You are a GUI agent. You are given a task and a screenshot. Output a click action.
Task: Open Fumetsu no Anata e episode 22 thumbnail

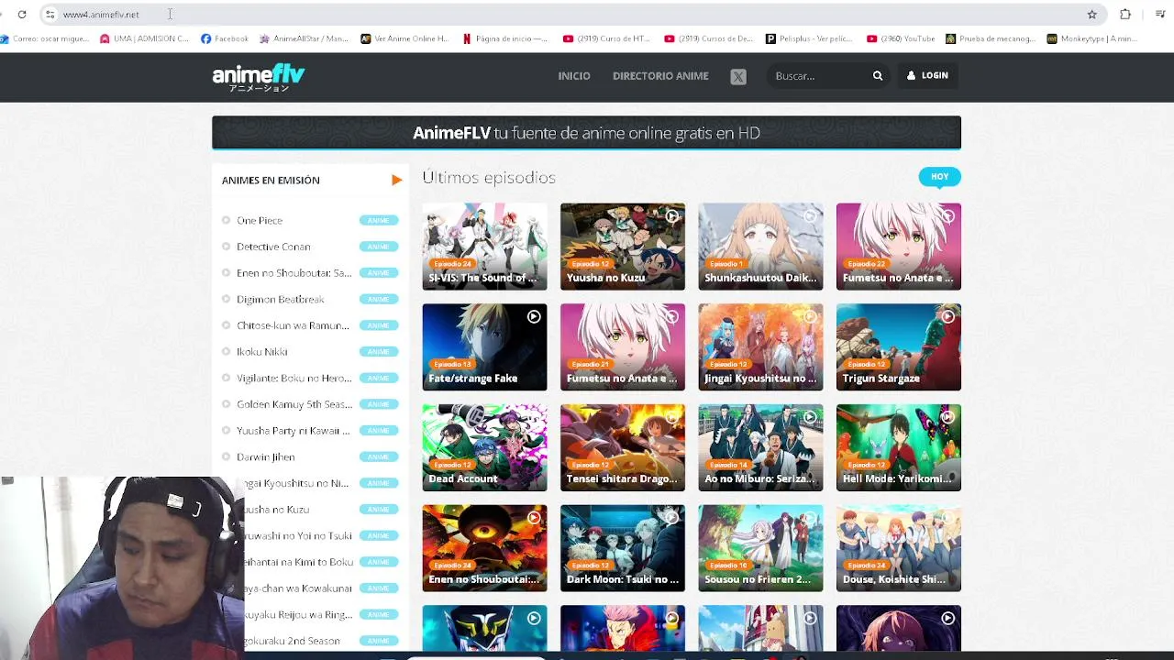899,247
